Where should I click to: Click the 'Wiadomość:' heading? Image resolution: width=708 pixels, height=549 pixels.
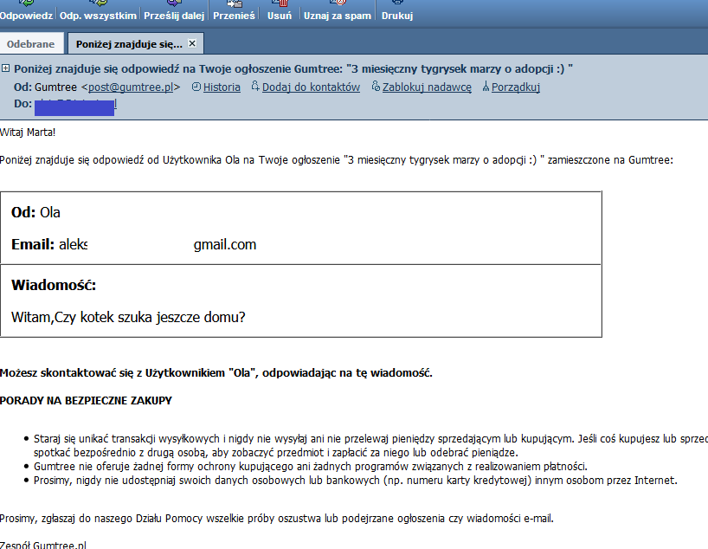(54, 285)
